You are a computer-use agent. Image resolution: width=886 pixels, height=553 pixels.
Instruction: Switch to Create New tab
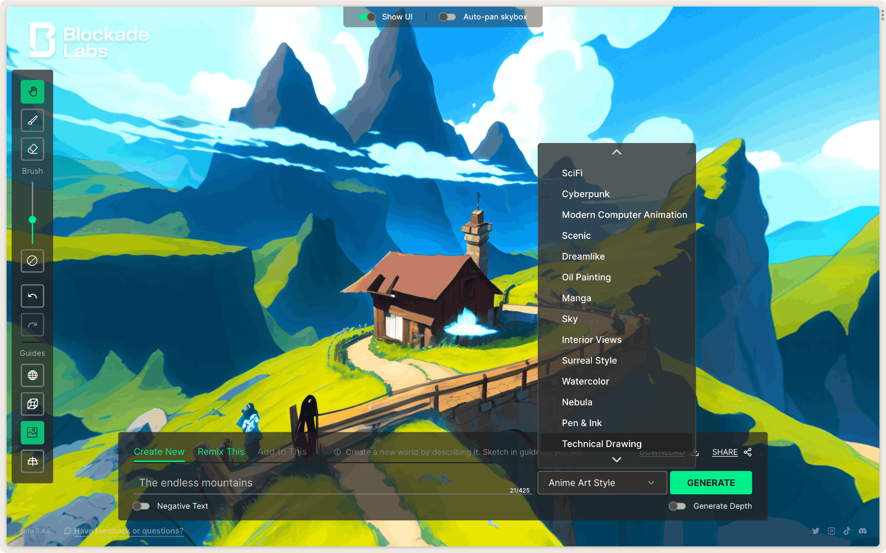pyautogui.click(x=159, y=452)
